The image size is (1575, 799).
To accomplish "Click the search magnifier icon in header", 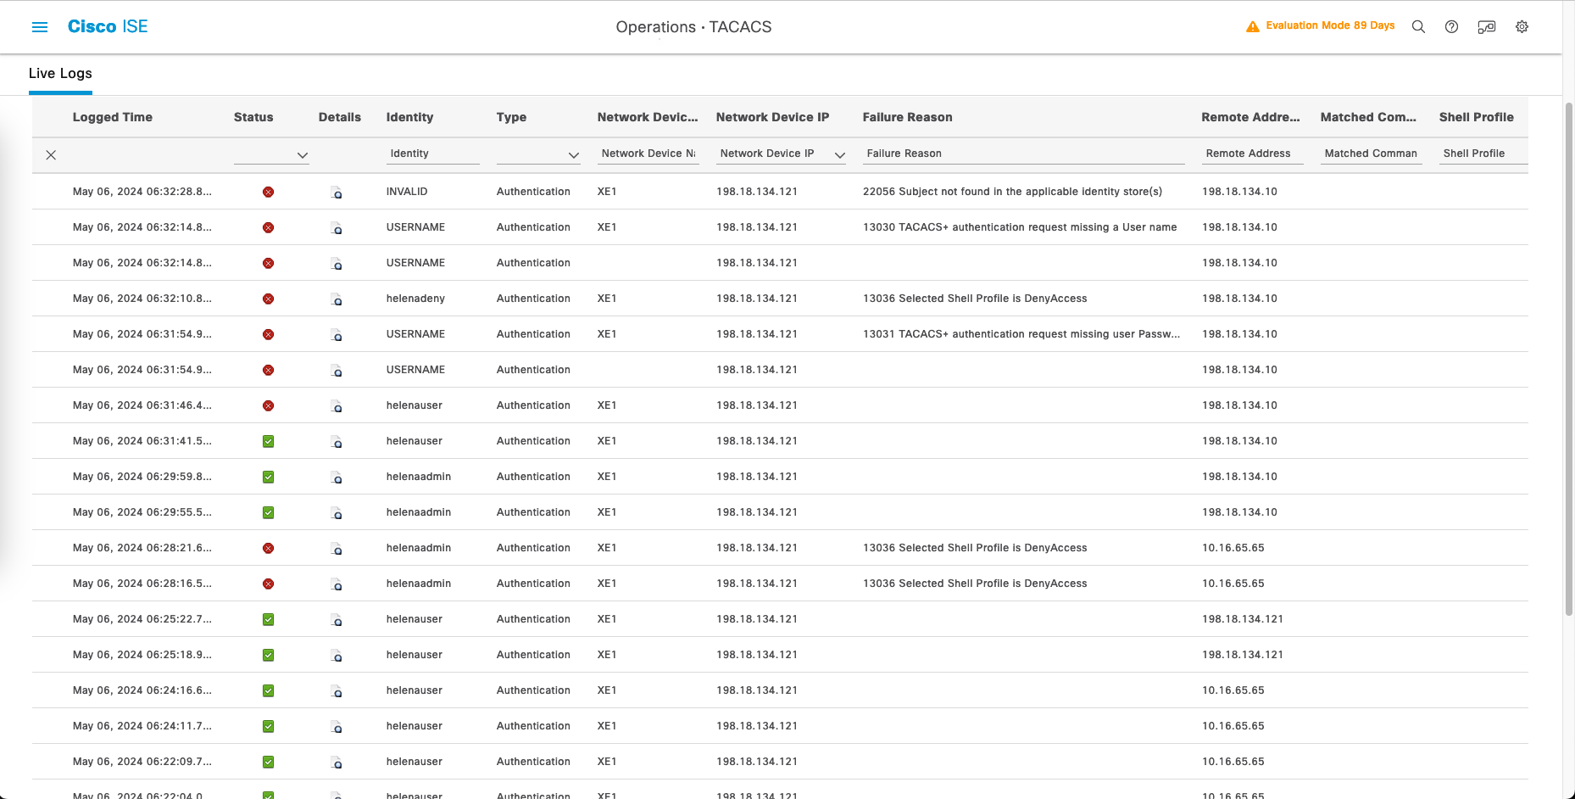I will [1418, 27].
